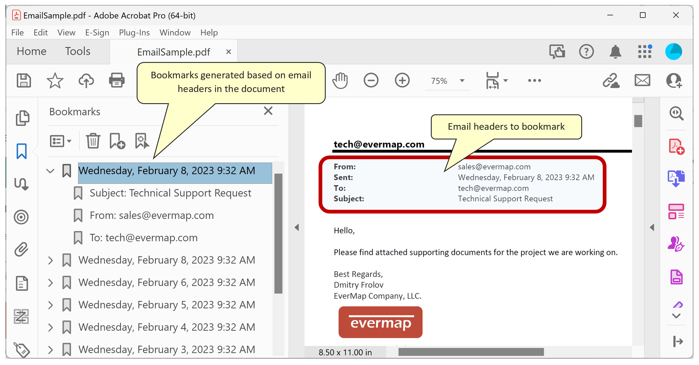The image size is (699, 365).
Task: Collapse the first February 8 bookmark
Action: point(50,171)
